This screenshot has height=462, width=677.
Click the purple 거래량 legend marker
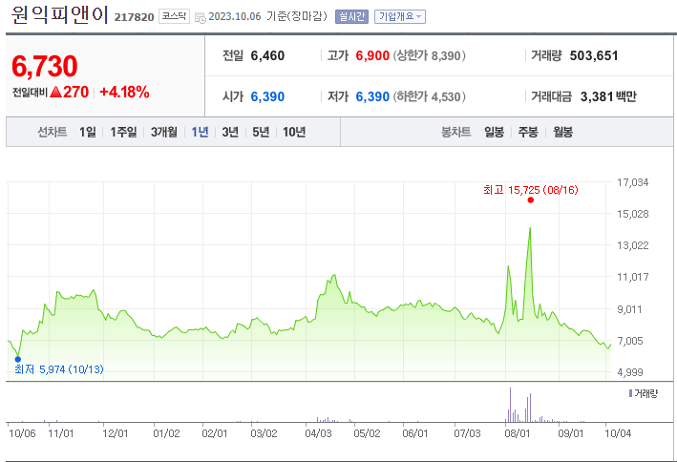click(x=631, y=393)
